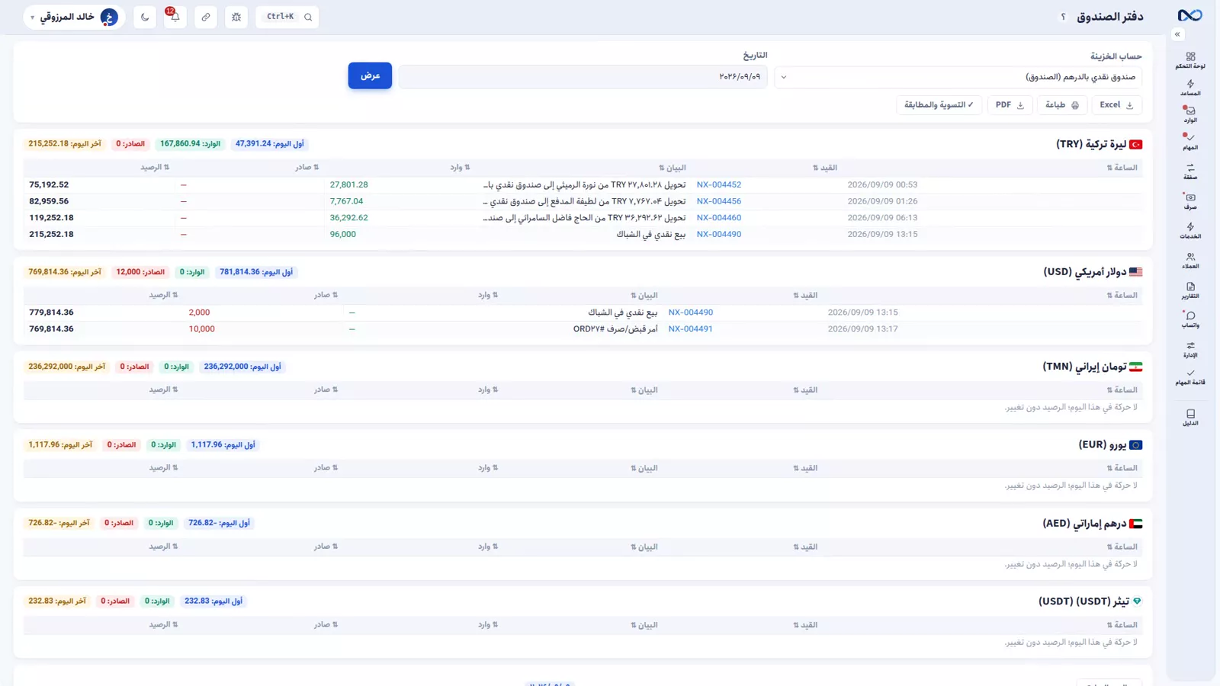1220x686 pixels.
Task: Click the TRY balance value 215,252.18 in table
Action: point(51,235)
